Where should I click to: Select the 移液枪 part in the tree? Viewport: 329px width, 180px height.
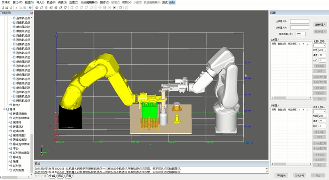pyautogui.click(x=17, y=157)
